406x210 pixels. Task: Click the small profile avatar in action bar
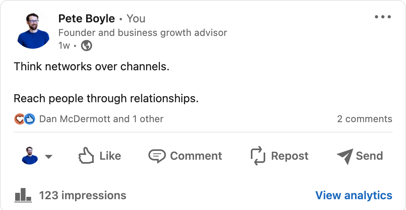click(30, 156)
